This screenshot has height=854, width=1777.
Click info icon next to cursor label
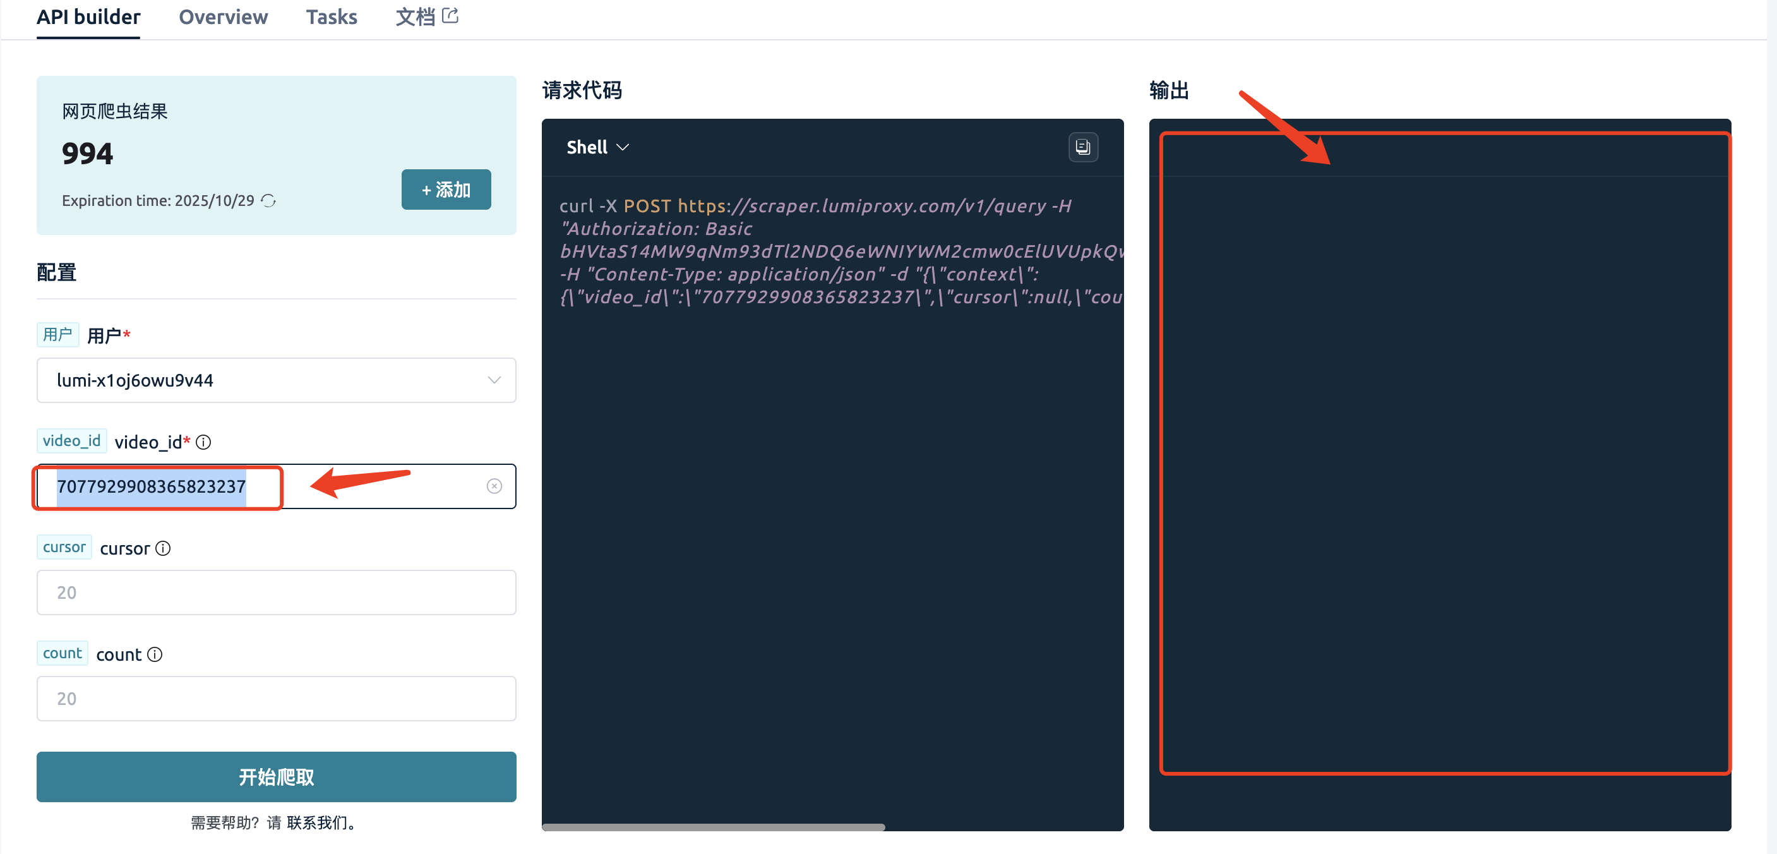point(163,548)
